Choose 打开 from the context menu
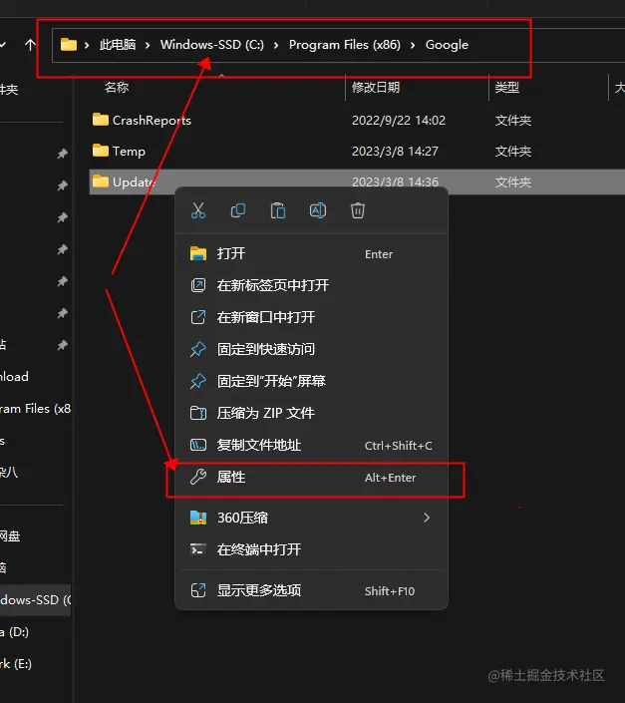Screen dimensions: 625x703 pos(311,253)
